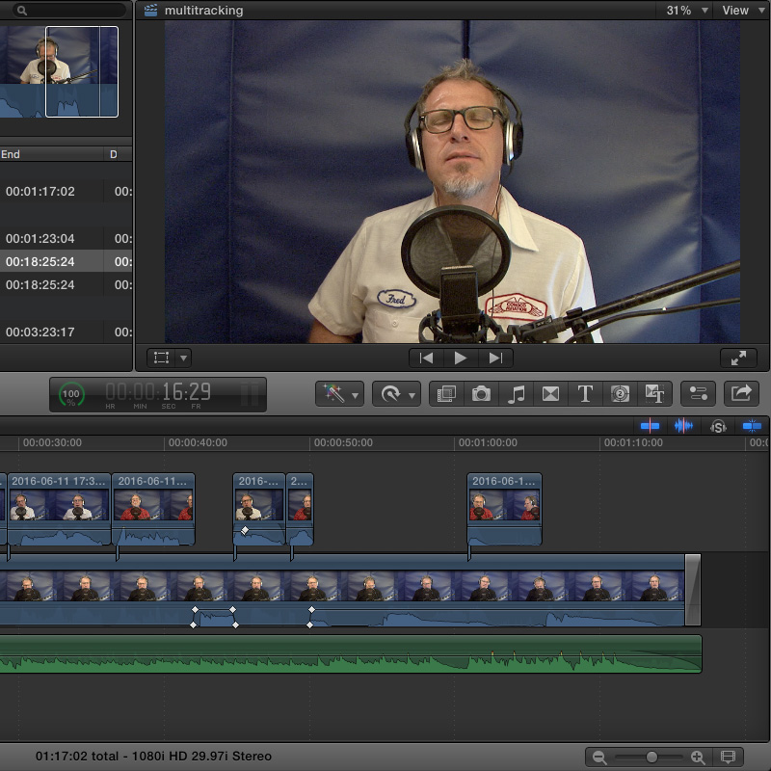This screenshot has width=771, height=771.
Task: Play the video in the viewer
Action: pos(460,358)
